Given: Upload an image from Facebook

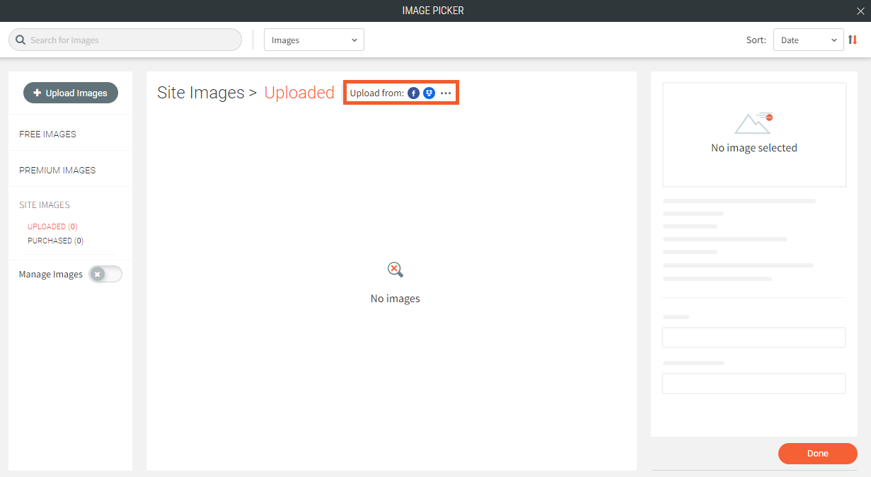Looking at the screenshot, I should [413, 92].
